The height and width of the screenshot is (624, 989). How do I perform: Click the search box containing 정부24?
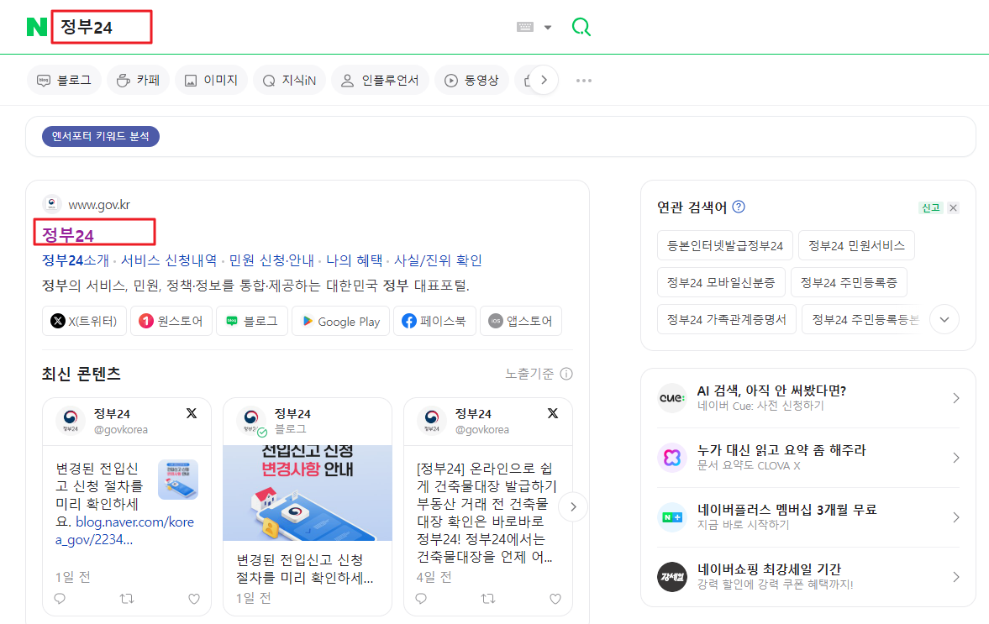coord(102,27)
